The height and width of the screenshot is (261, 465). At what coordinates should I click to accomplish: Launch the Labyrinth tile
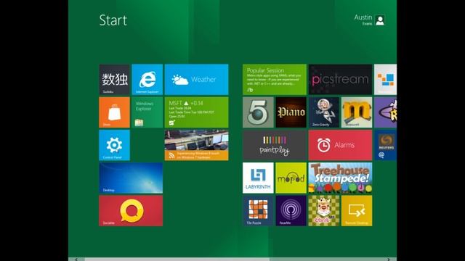258,178
